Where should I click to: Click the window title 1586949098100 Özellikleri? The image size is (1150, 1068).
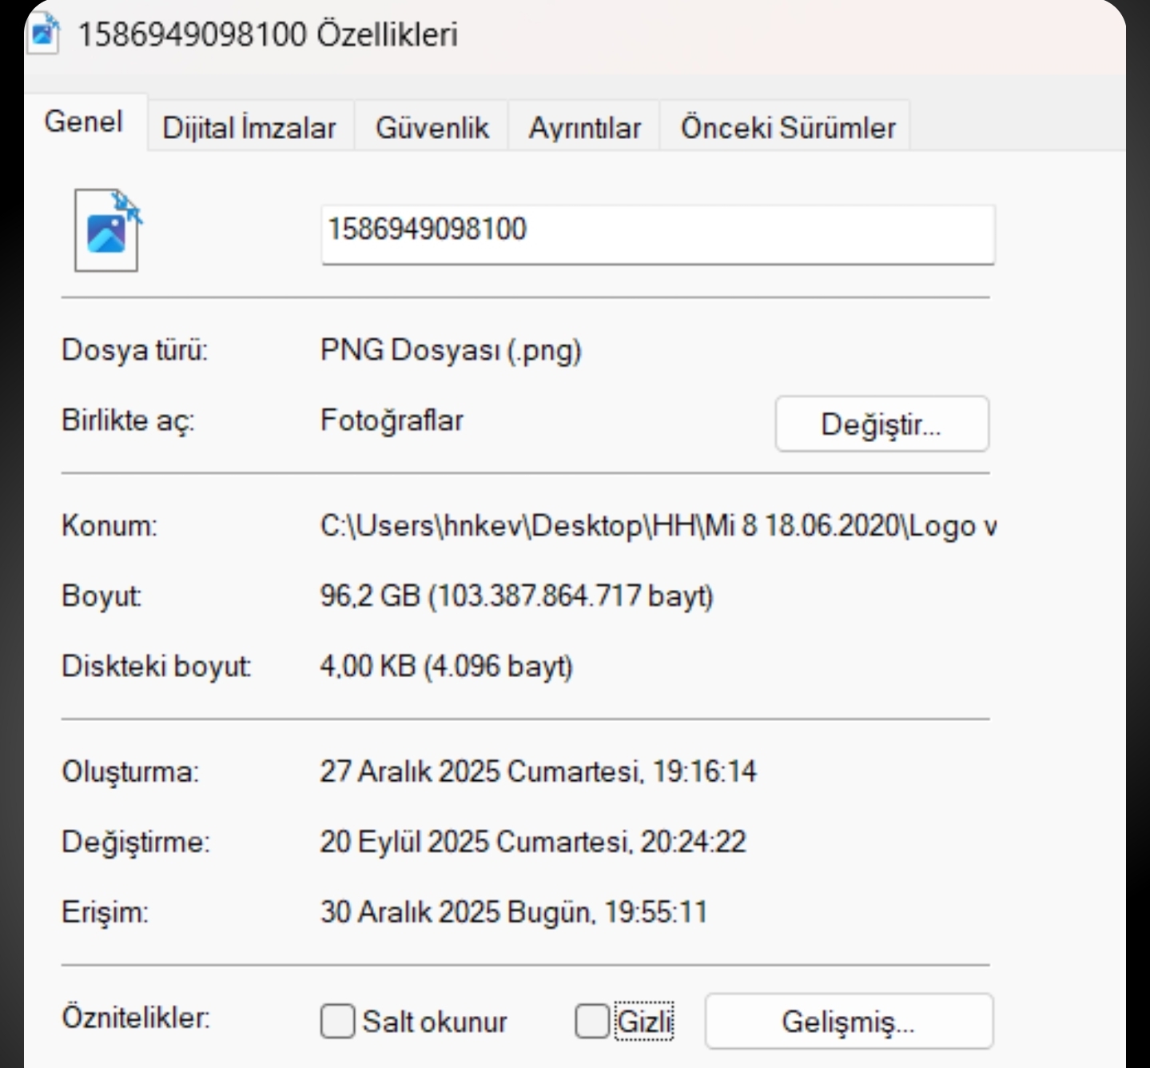[x=267, y=34]
